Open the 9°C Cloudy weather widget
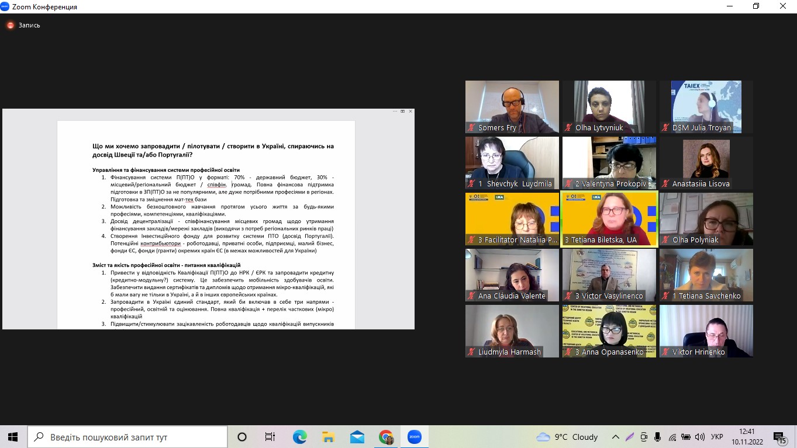Viewport: 797px width, 448px height. click(x=567, y=437)
